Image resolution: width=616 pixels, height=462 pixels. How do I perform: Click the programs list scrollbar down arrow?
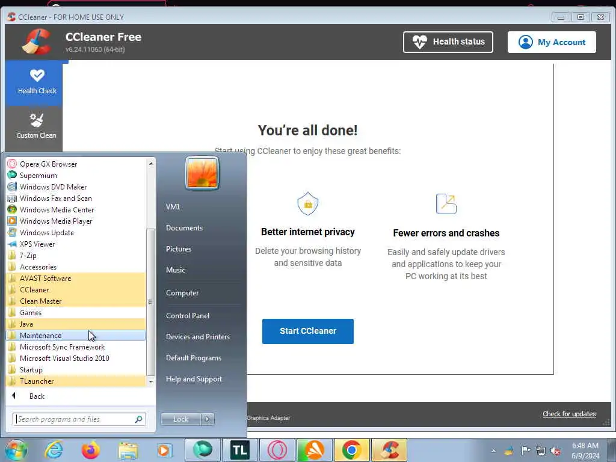pyautogui.click(x=151, y=381)
